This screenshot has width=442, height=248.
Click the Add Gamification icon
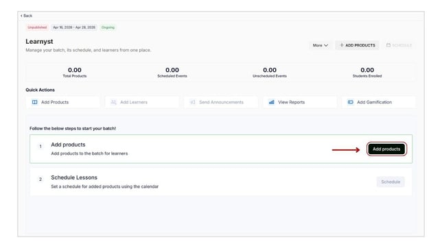(351, 102)
